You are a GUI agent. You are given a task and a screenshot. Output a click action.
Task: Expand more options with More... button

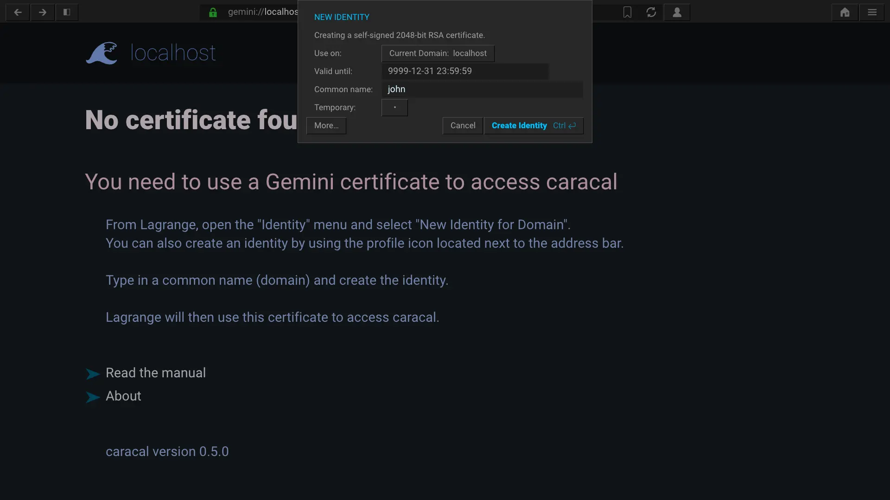click(x=326, y=125)
